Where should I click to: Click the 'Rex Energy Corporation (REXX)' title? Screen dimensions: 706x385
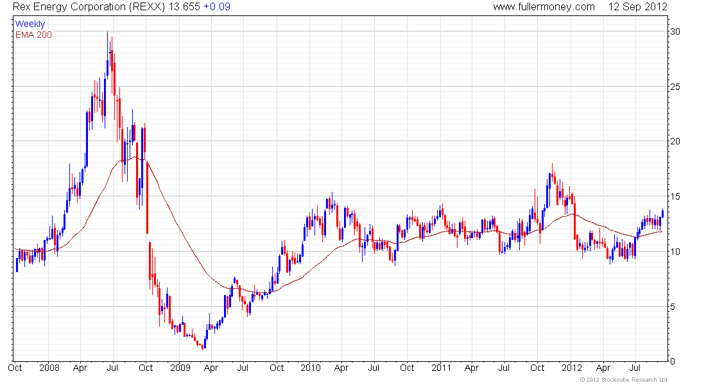point(89,7)
